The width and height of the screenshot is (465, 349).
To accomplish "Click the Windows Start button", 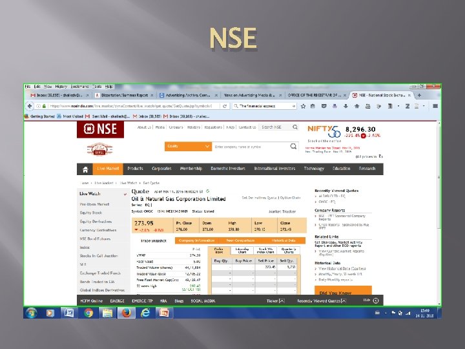I will pyautogui.click(x=31, y=313).
